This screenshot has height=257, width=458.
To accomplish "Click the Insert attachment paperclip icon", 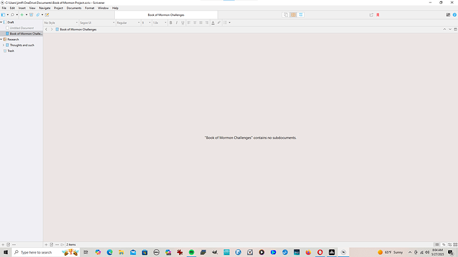I will pyautogui.click(x=38, y=15).
